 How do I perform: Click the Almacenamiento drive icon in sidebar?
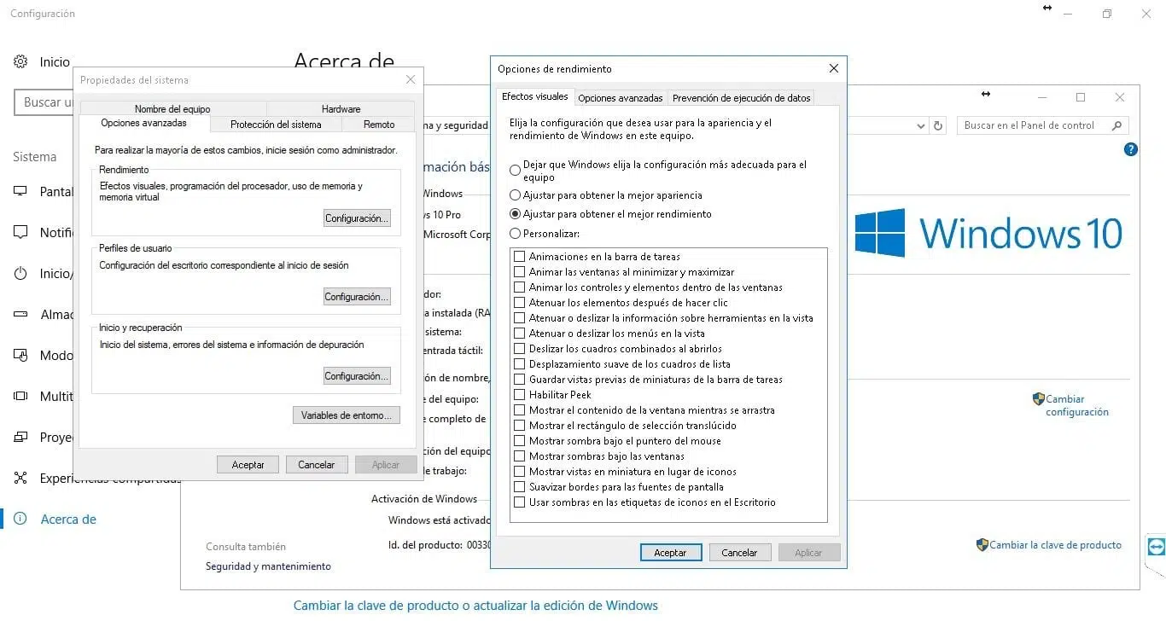pos(20,314)
